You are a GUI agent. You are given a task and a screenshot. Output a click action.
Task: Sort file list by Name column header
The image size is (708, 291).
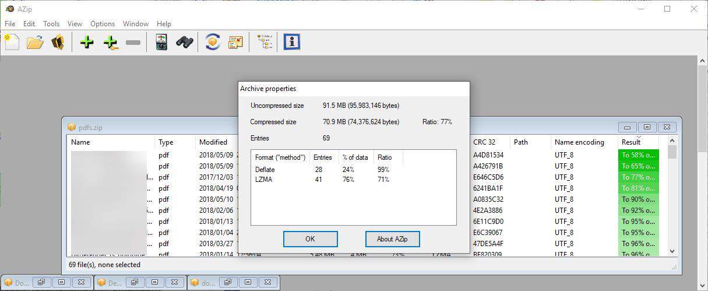(x=111, y=142)
